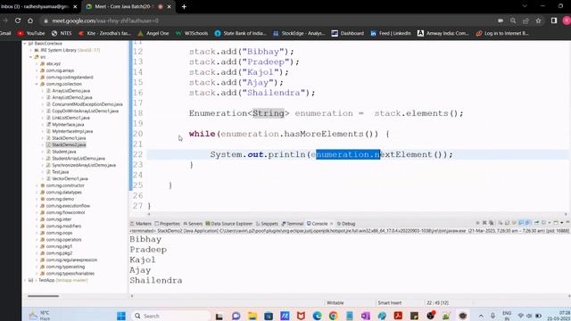Click line 22 in the code editor
The height and width of the screenshot is (321, 571).
359,154
